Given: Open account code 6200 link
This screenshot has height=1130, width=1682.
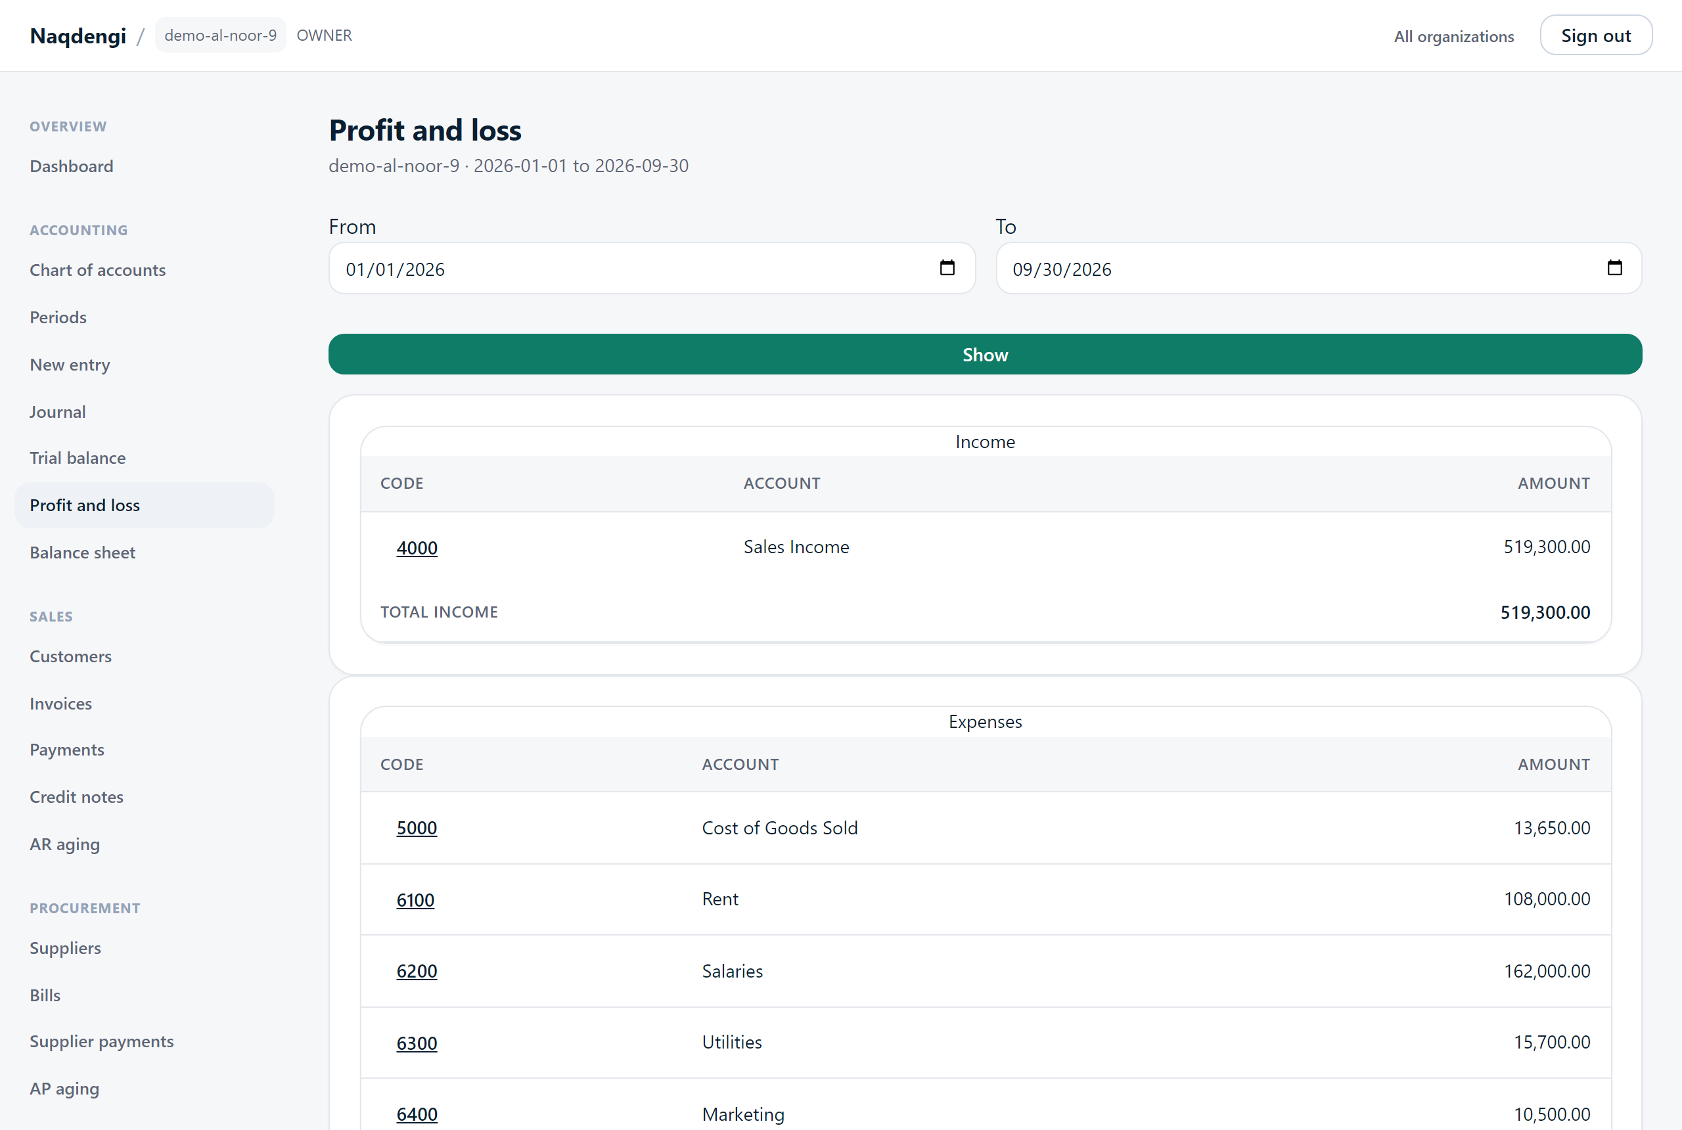Looking at the screenshot, I should tap(417, 971).
